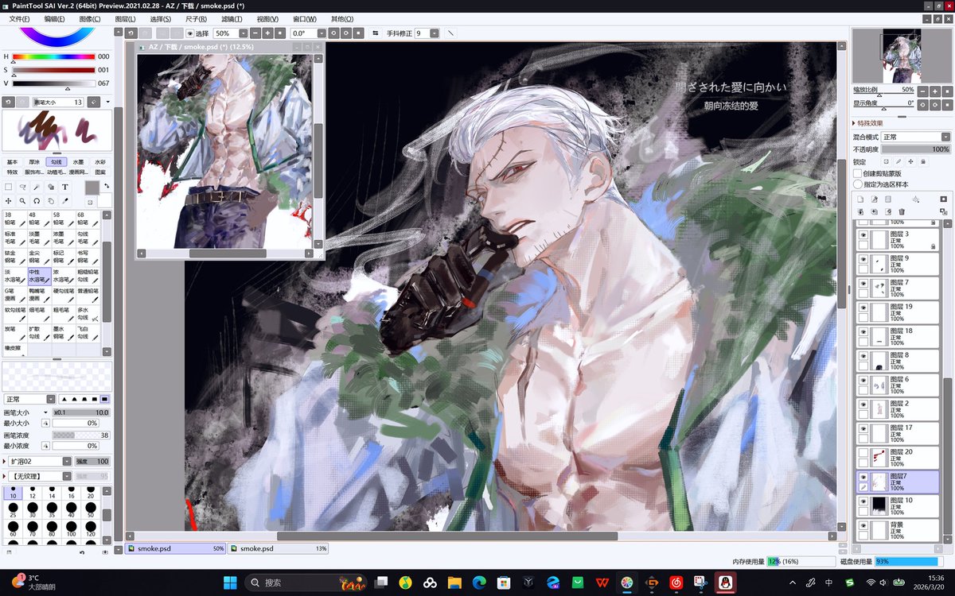Click layer 不透明度 opacity slider
The width and height of the screenshot is (955, 596).
915,149
